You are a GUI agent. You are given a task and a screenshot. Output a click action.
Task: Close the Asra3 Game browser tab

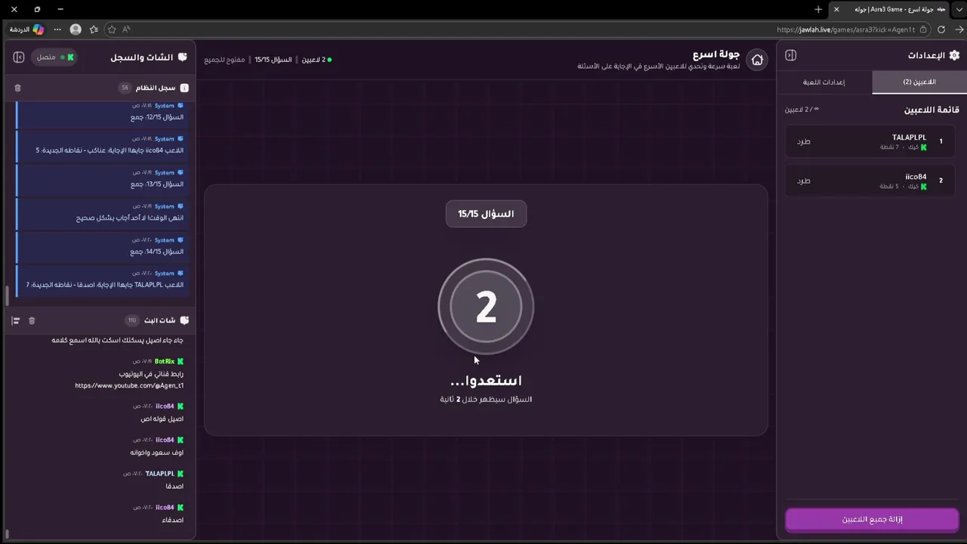pyautogui.click(x=836, y=9)
